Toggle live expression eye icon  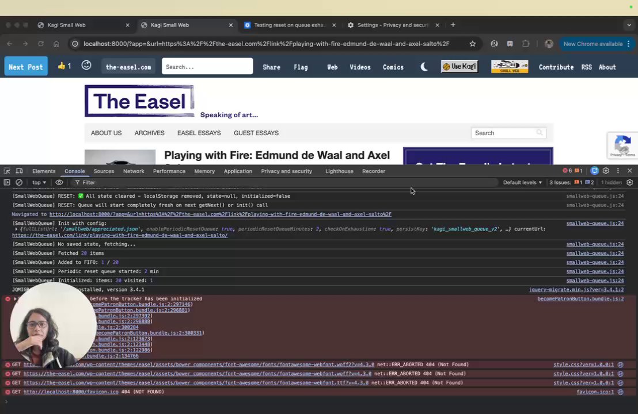coord(59,182)
